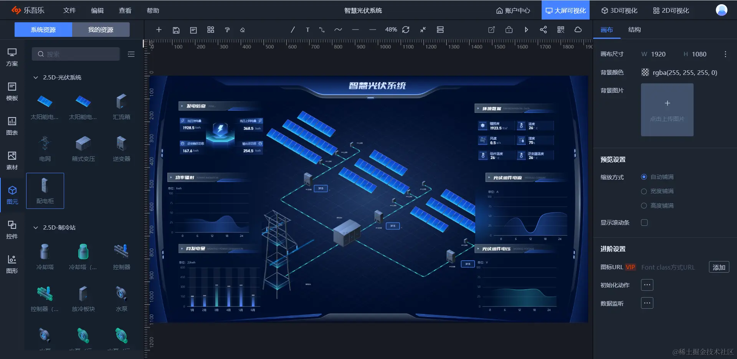Select the 配电柜 component thumbnail

coord(45,191)
